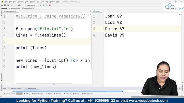Click the YT mini programs breadcrumb
This screenshot has height=103, width=184.
15,8
